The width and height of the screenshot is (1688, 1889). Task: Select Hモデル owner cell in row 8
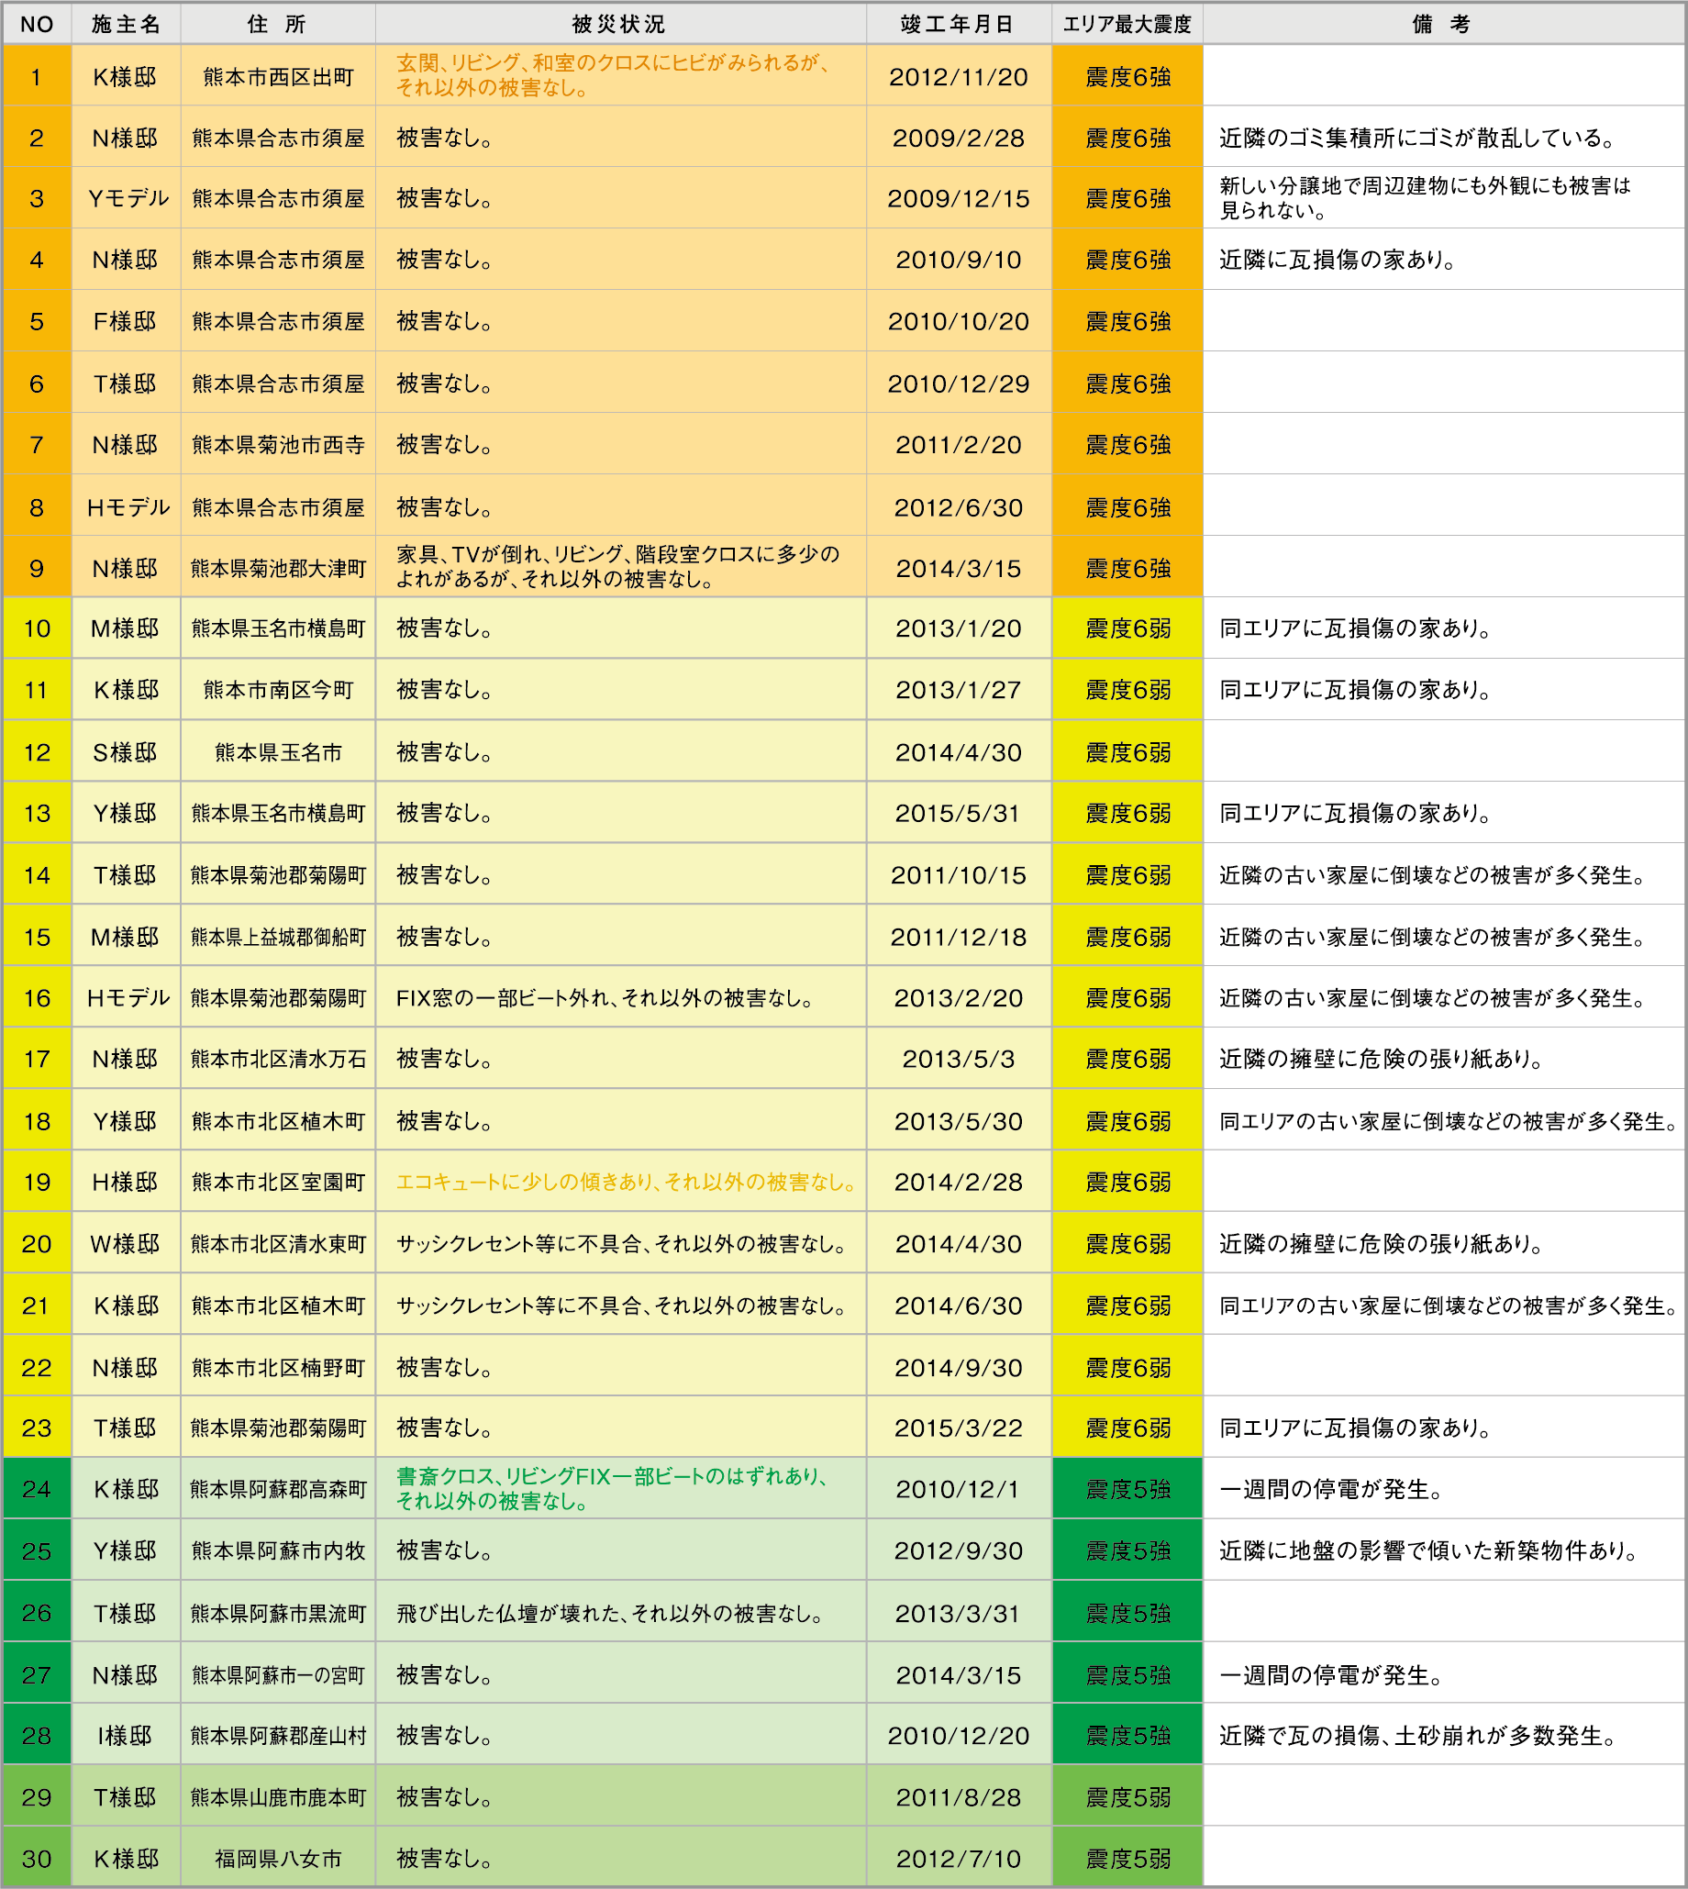pyautogui.click(x=128, y=507)
